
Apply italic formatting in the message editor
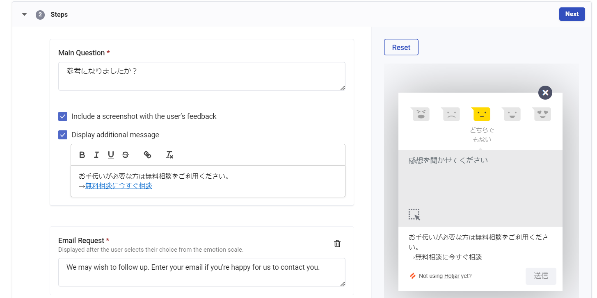pos(96,155)
